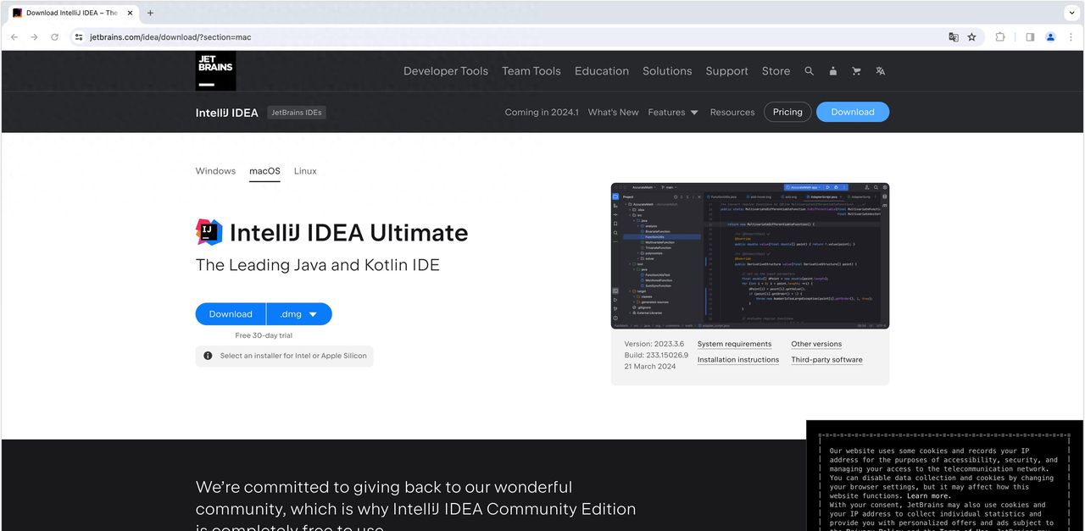The image size is (1085, 531).
Task: Click the JetBrains IDEs badge
Action: (297, 112)
